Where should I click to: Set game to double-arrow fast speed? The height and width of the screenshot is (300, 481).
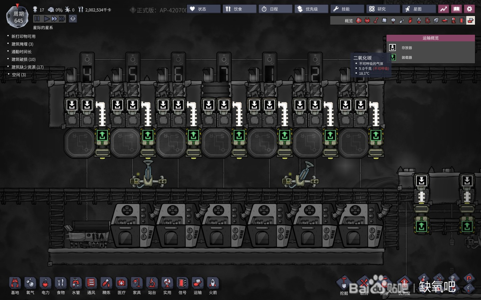[54, 19]
